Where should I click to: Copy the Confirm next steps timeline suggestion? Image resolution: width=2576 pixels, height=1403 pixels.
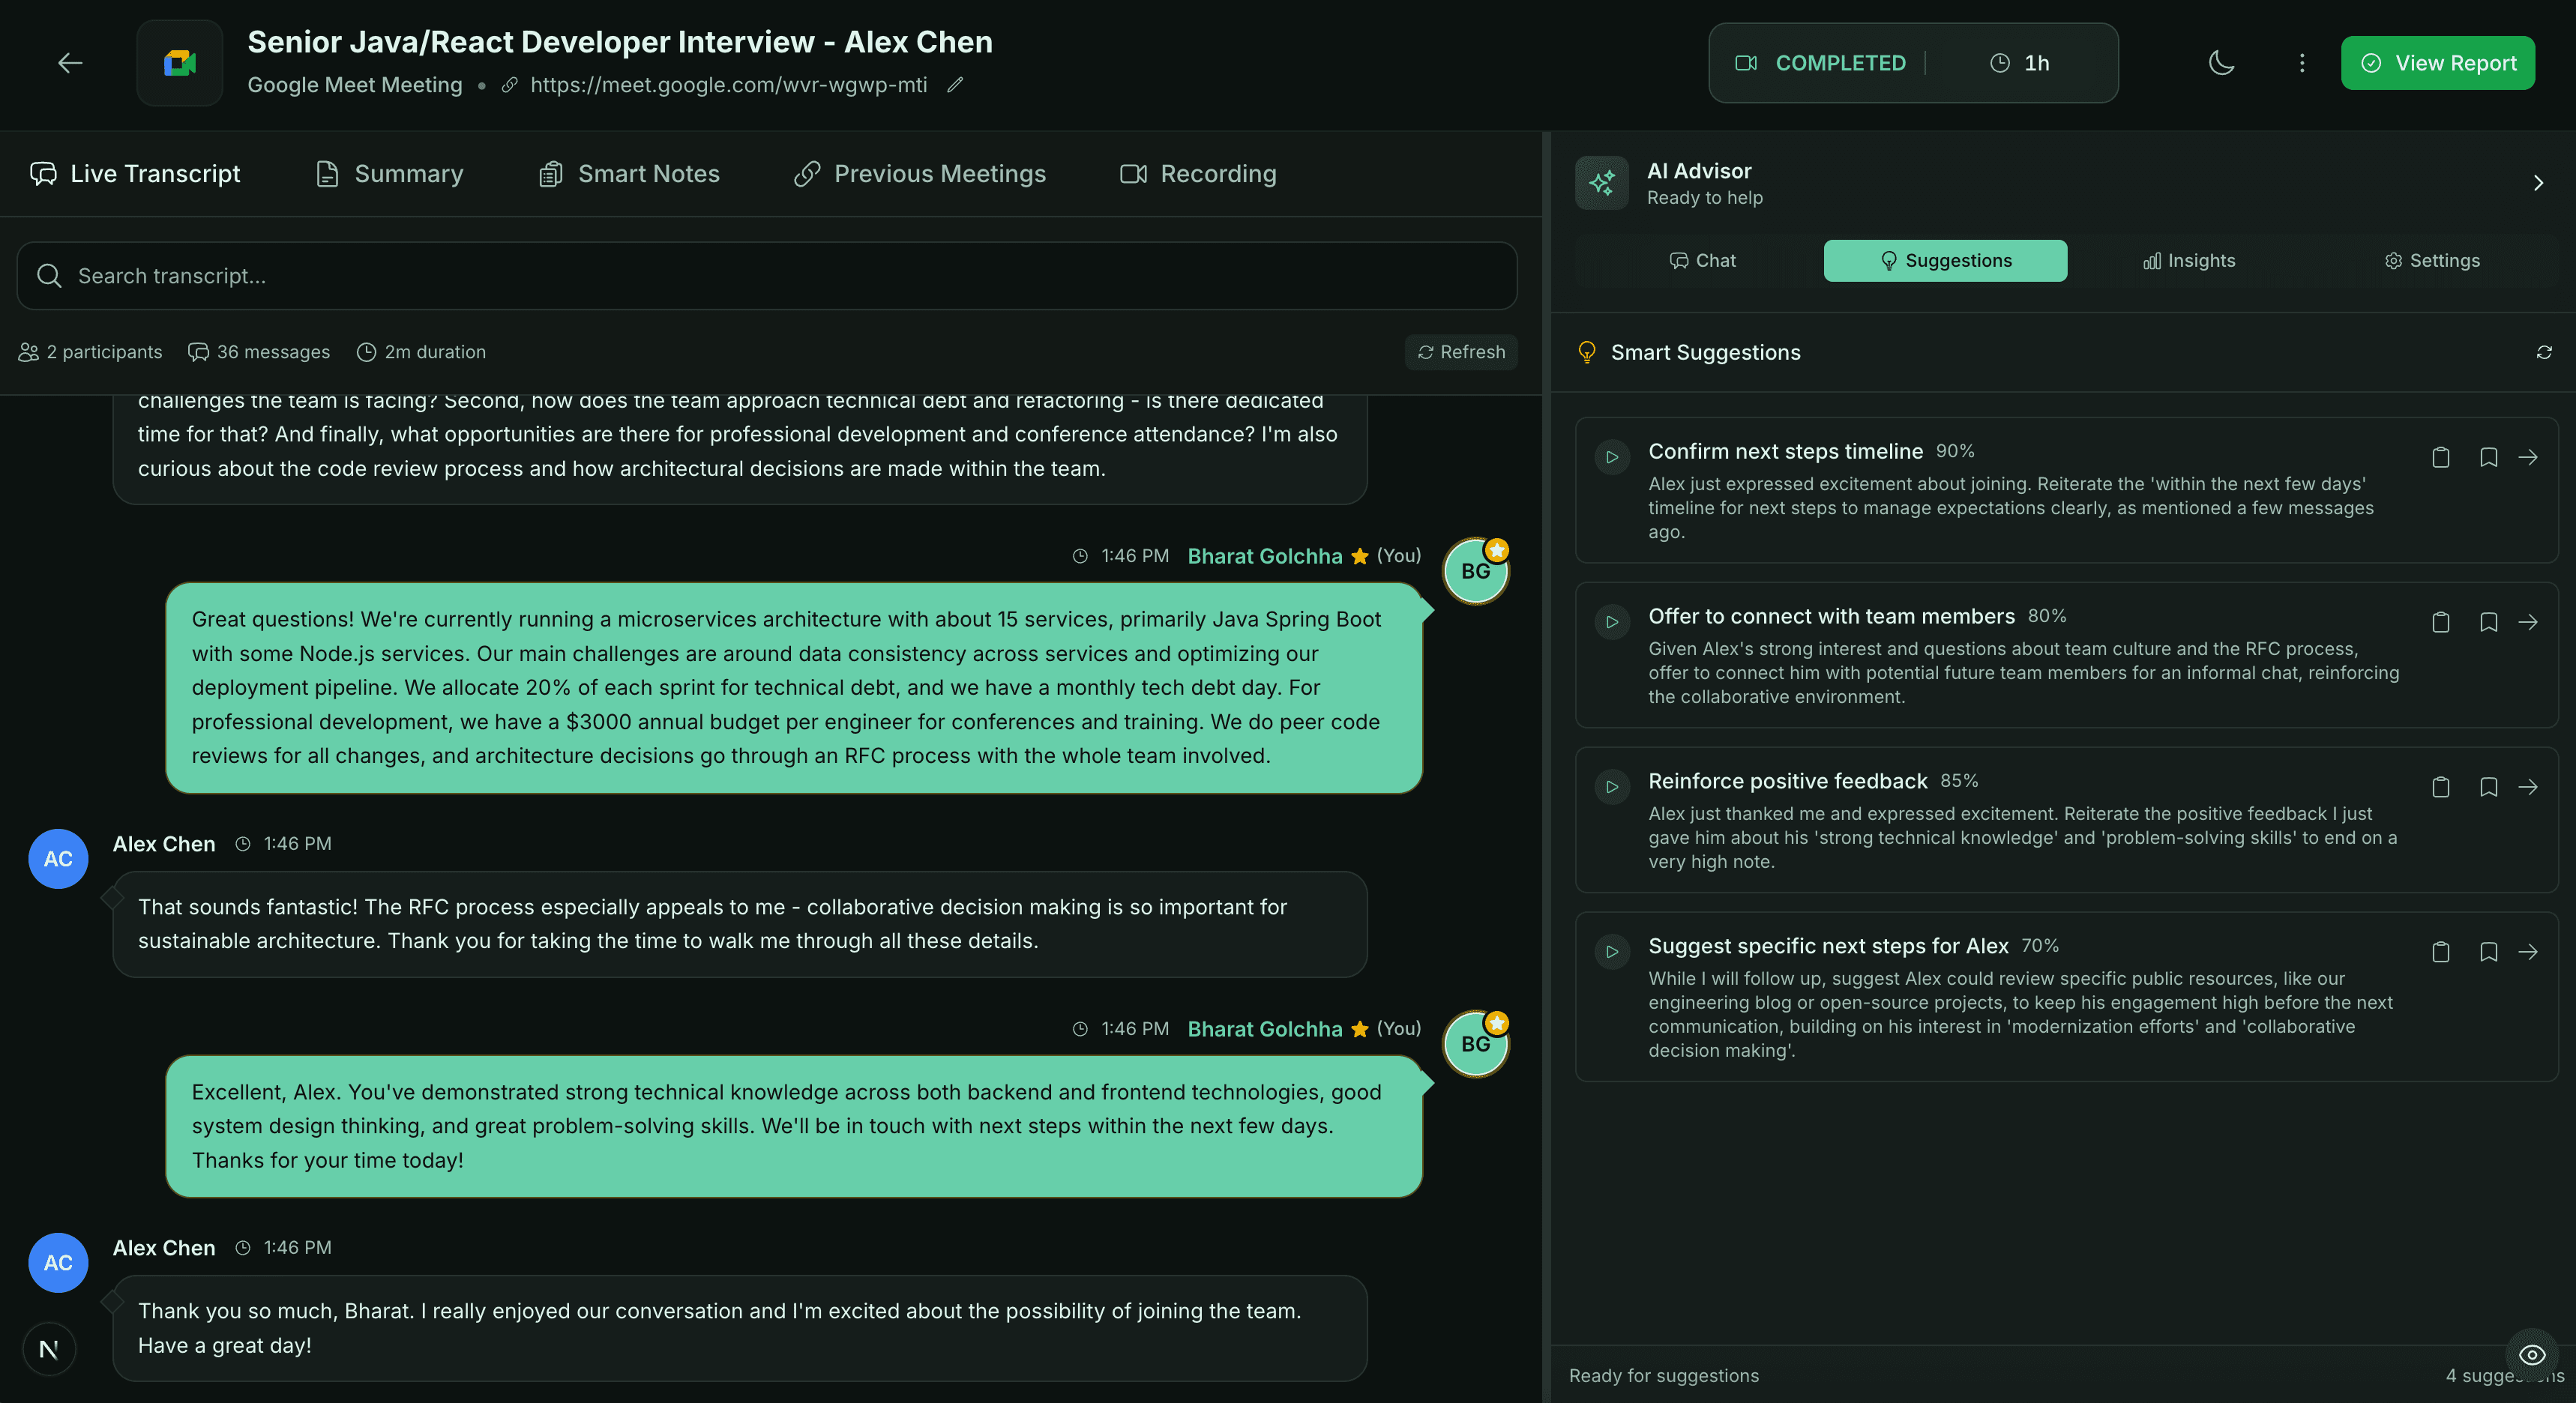click(2440, 457)
